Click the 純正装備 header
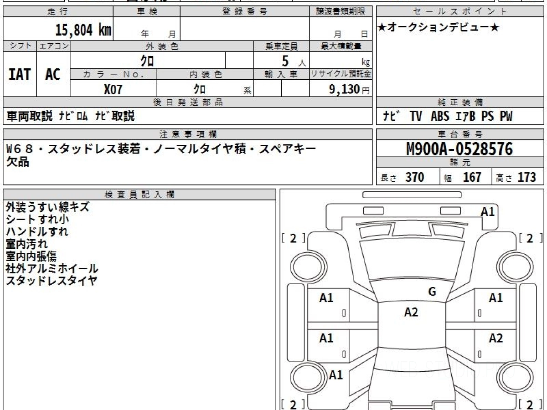Image resolution: width=547 pixels, height=410 pixels. pyautogui.click(x=460, y=102)
